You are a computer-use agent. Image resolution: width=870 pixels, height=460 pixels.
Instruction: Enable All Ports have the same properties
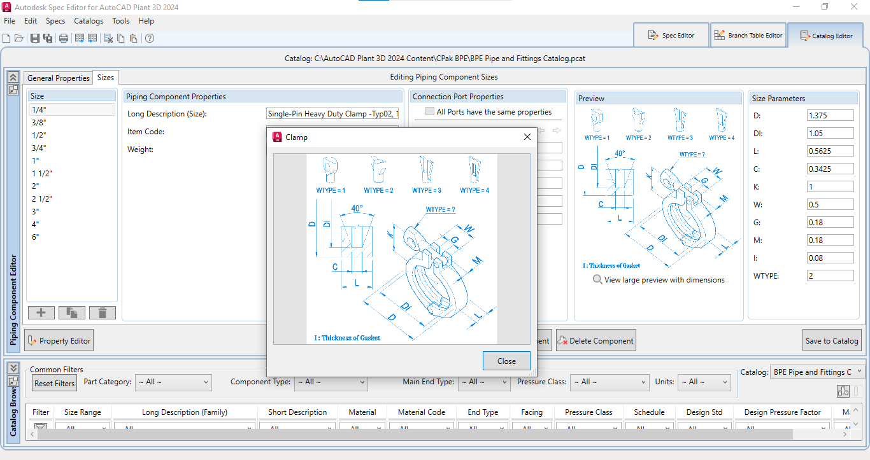(x=430, y=112)
